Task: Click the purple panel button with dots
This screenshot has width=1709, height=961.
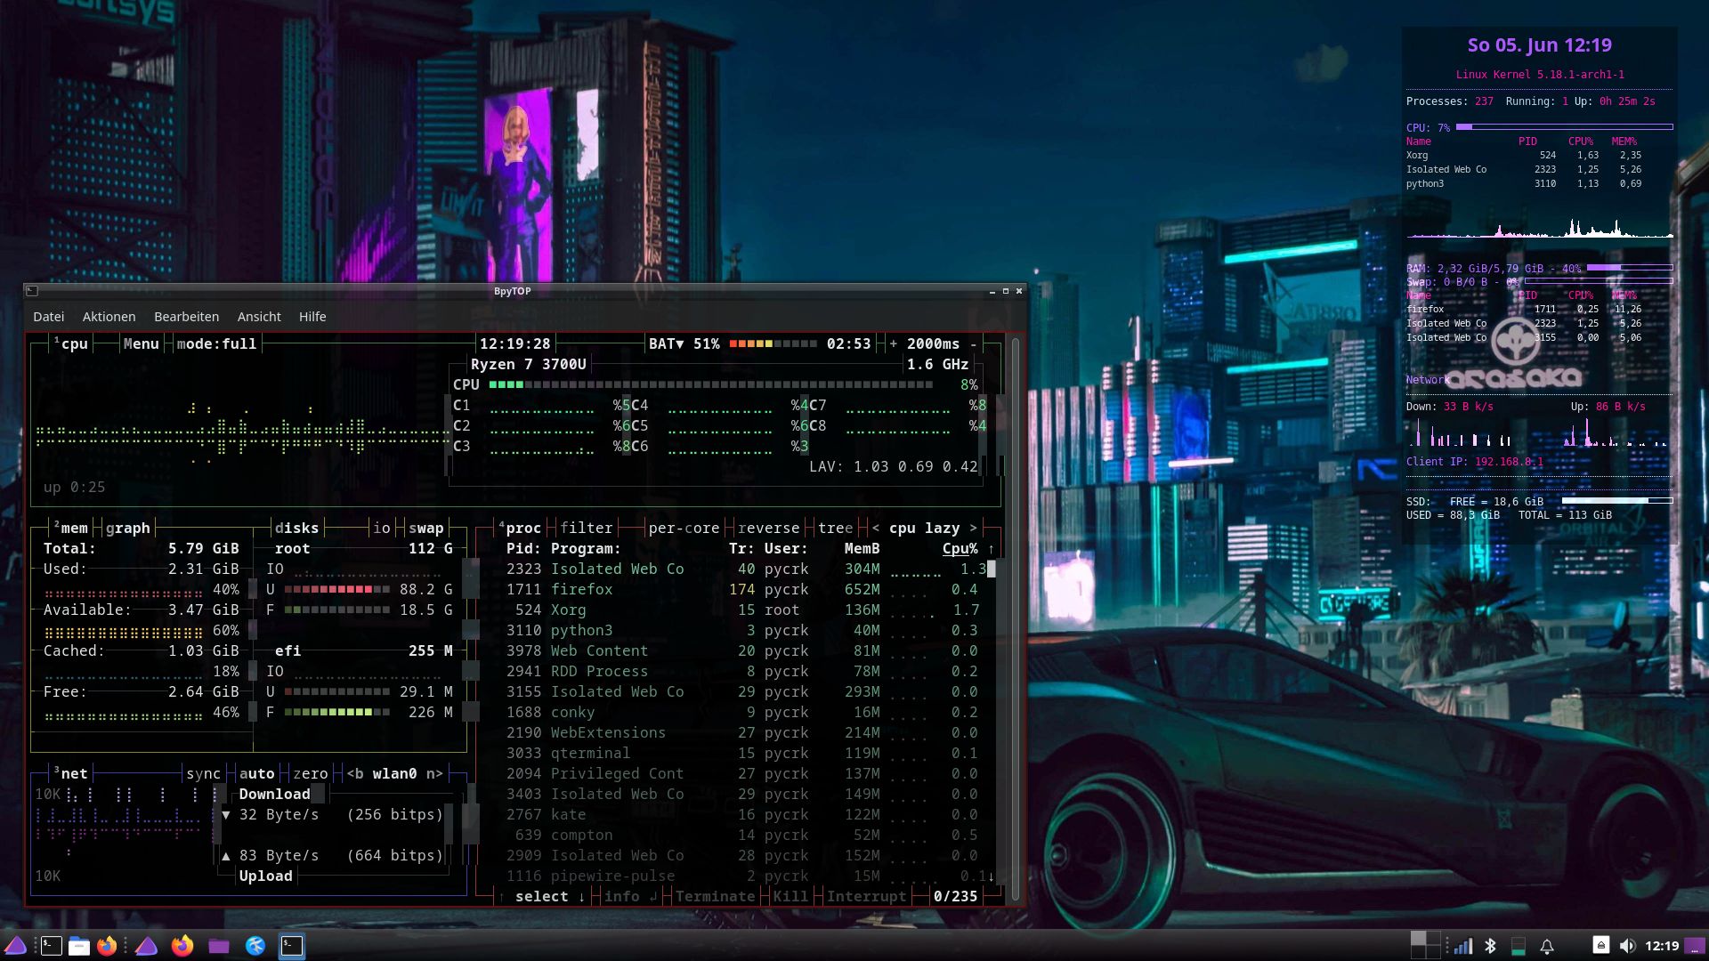Action: 1695,946
